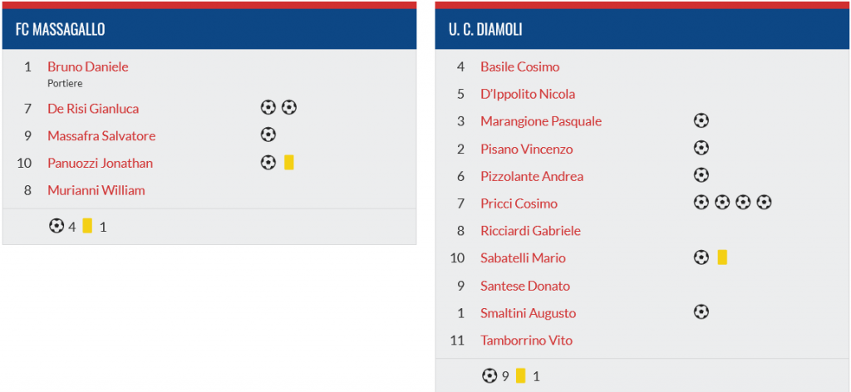Select Tamborrino Vito player link
Image resolution: width=851 pixels, height=392 pixels.
pyautogui.click(x=526, y=340)
